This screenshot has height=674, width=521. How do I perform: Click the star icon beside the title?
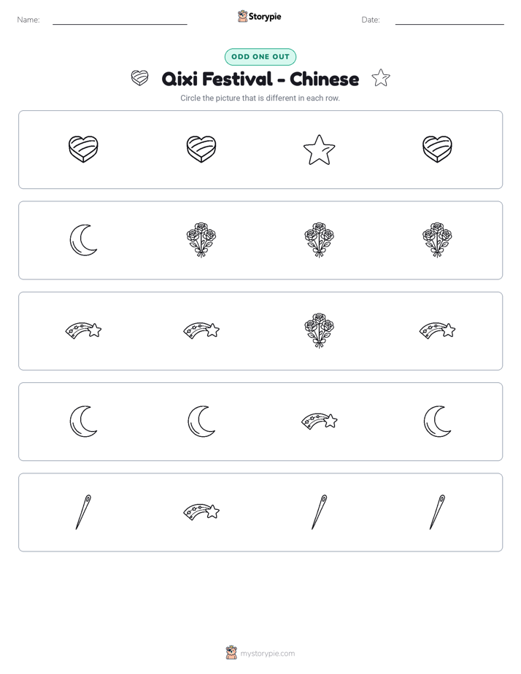pyautogui.click(x=381, y=78)
